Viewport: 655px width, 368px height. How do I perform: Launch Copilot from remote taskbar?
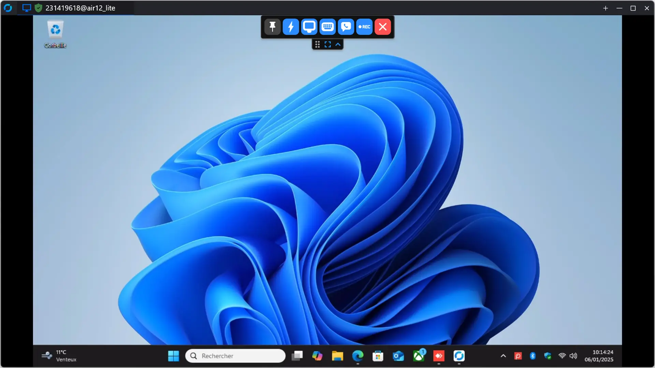click(317, 356)
